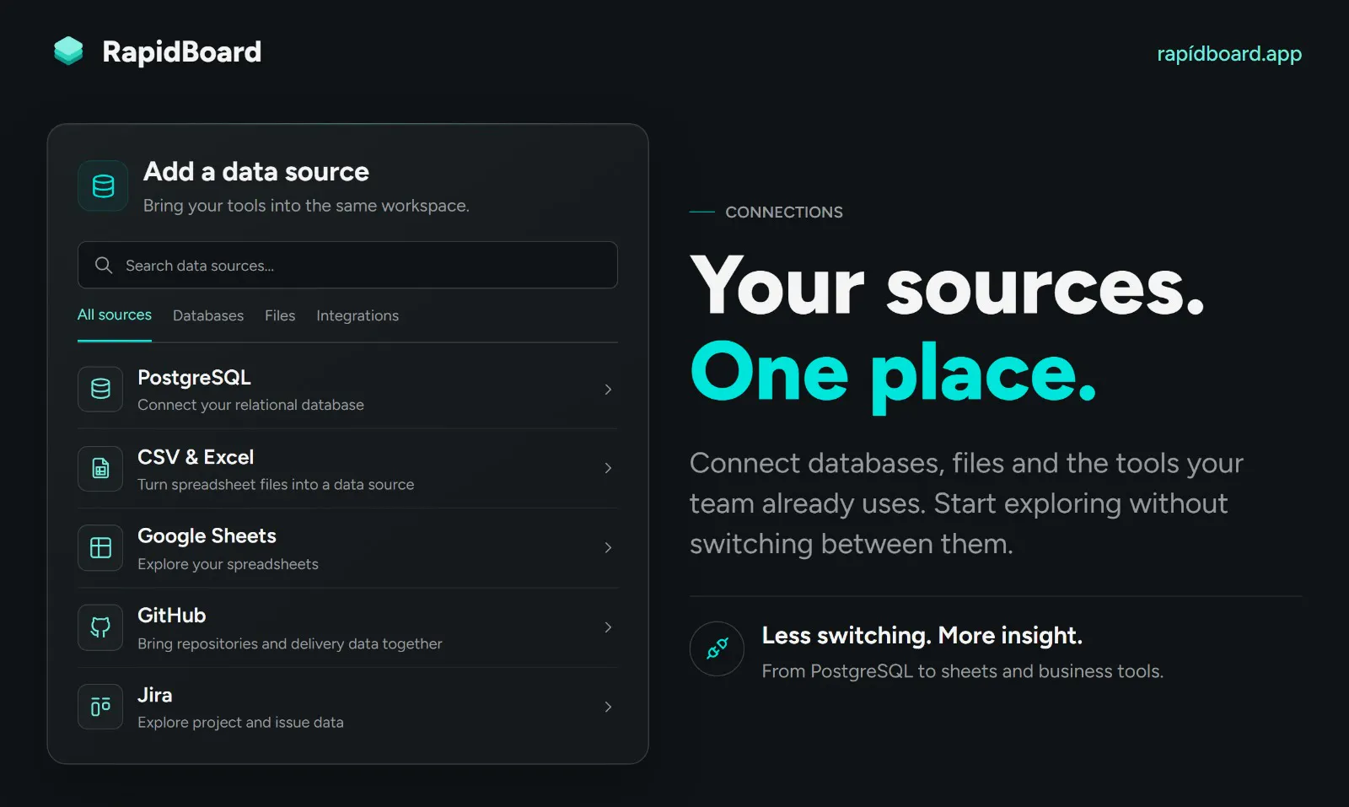Select the All sources tab

115,315
